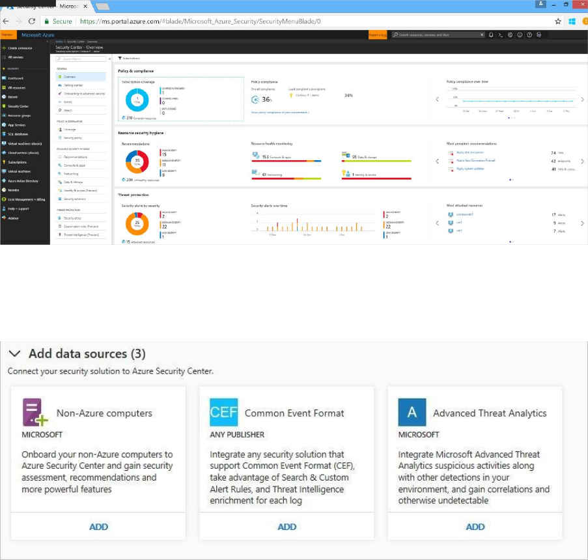Click the CEF Common Event Format icon
The height and width of the screenshot is (560, 588).
tap(224, 412)
